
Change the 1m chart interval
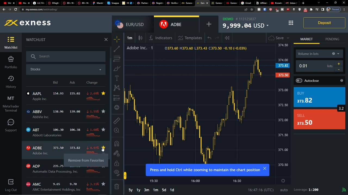(x=130, y=38)
